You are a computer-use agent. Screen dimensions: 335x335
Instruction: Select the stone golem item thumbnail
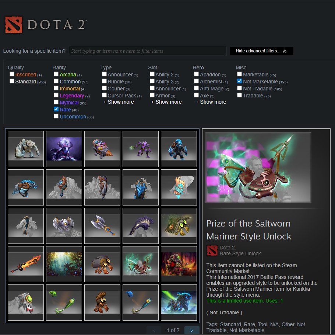tap(26, 149)
